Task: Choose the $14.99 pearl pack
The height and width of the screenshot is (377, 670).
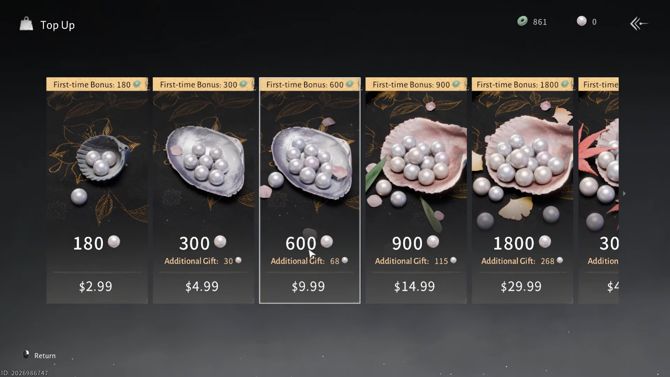Action: (x=415, y=287)
